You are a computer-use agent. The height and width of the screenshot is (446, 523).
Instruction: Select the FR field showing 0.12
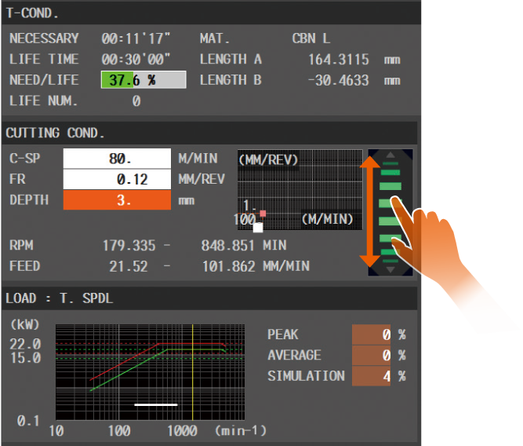[x=116, y=179]
